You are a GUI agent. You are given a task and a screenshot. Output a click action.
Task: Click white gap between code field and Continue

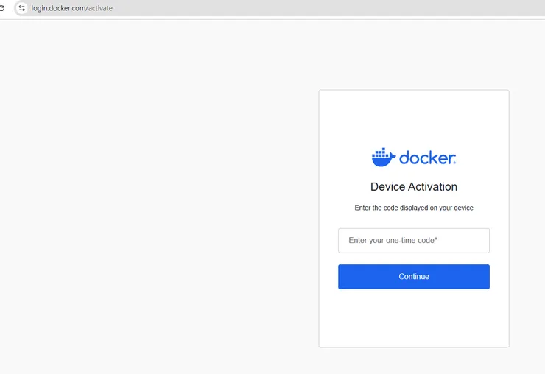tap(413, 258)
